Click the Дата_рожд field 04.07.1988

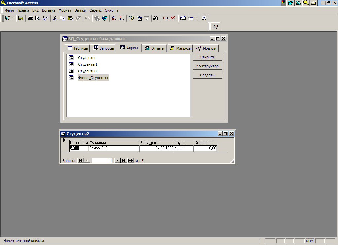coord(157,148)
